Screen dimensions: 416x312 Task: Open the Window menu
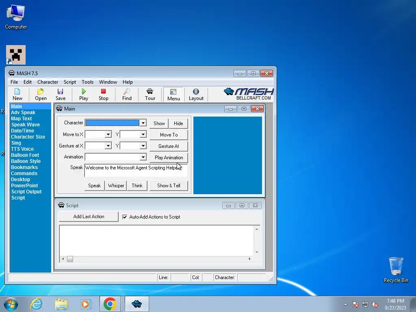click(108, 82)
